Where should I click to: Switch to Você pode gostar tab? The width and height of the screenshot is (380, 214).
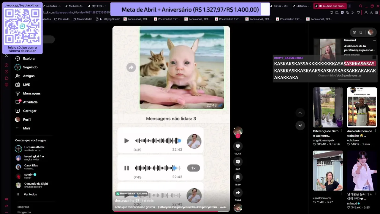(349, 75)
